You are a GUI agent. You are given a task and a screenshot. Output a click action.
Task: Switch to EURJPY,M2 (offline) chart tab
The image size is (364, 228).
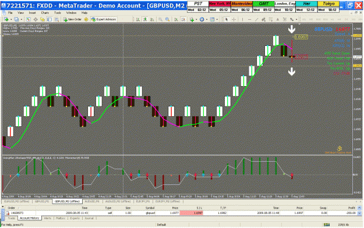coord(168,201)
